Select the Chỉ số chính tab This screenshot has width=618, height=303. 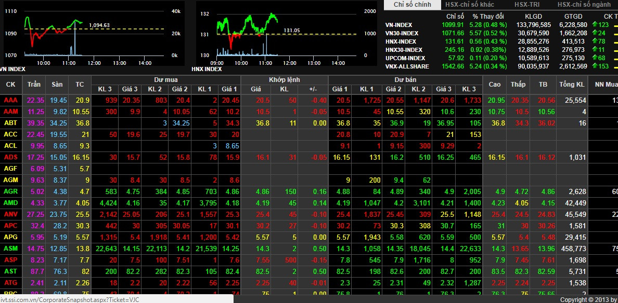tap(412, 5)
